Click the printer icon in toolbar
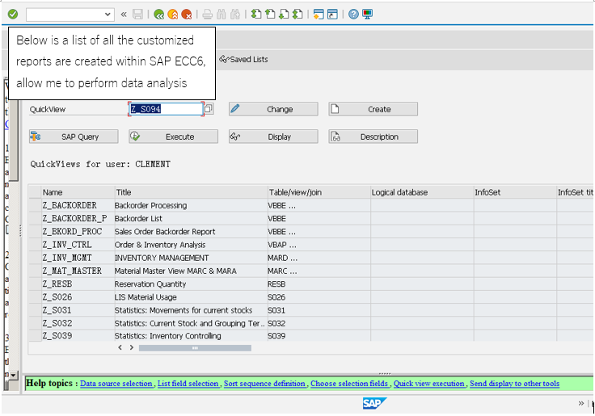Screen dimensions: 595x416 tap(207, 15)
